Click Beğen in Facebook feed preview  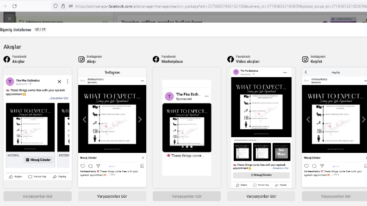[15, 177]
